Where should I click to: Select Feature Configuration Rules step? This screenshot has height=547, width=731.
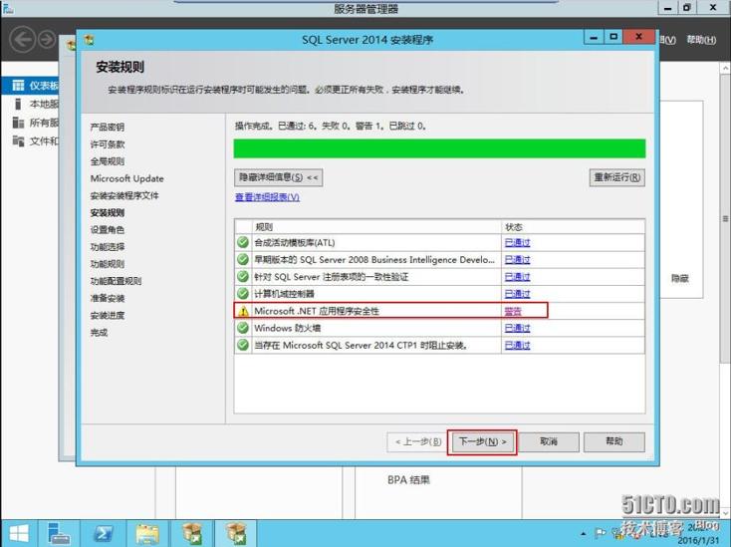pyautogui.click(x=116, y=281)
